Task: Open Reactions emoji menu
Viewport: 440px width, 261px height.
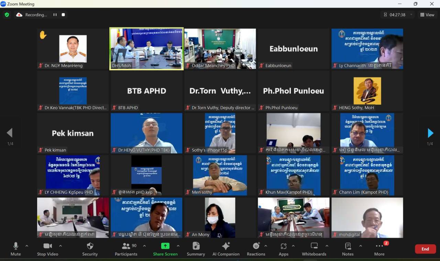Action: pyautogui.click(x=256, y=249)
